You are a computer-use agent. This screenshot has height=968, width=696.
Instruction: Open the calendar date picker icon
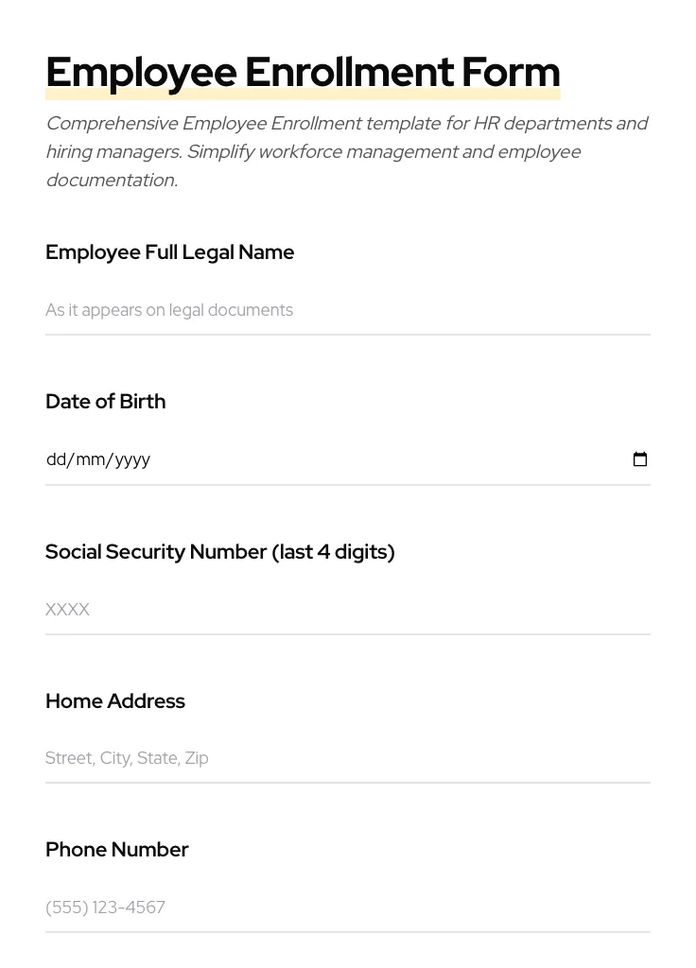640,459
